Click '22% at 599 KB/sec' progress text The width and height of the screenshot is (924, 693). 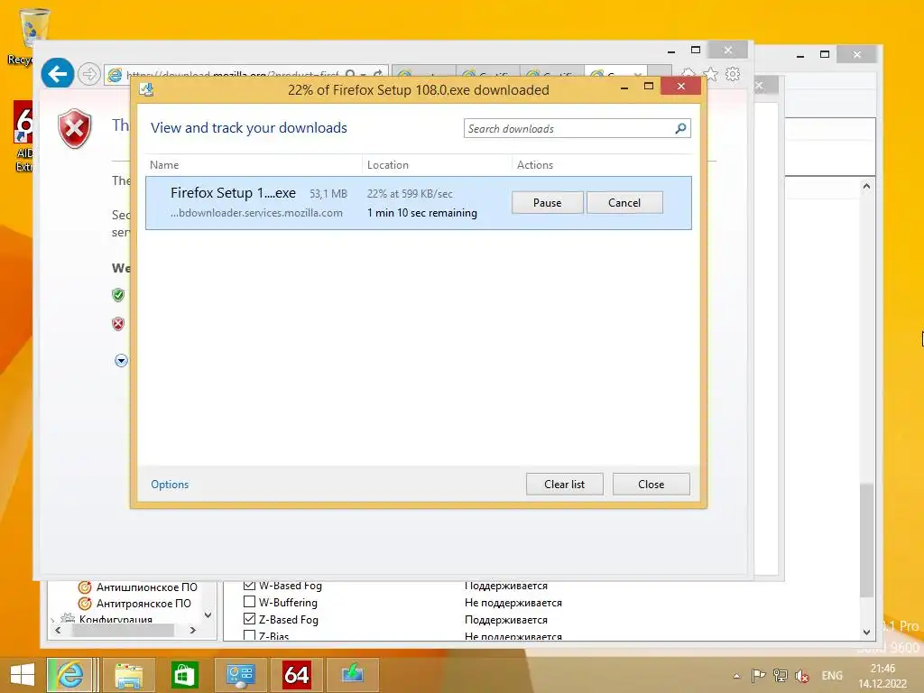410,194
